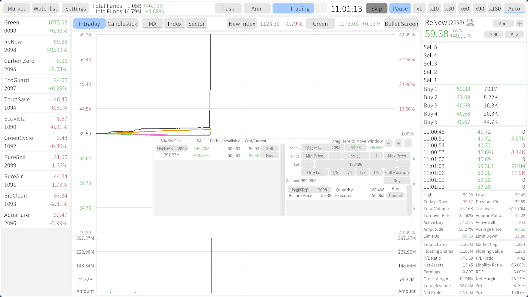The width and height of the screenshot is (528, 297).
Task: Cancel the pending 2098 buy order
Action: 395,195
